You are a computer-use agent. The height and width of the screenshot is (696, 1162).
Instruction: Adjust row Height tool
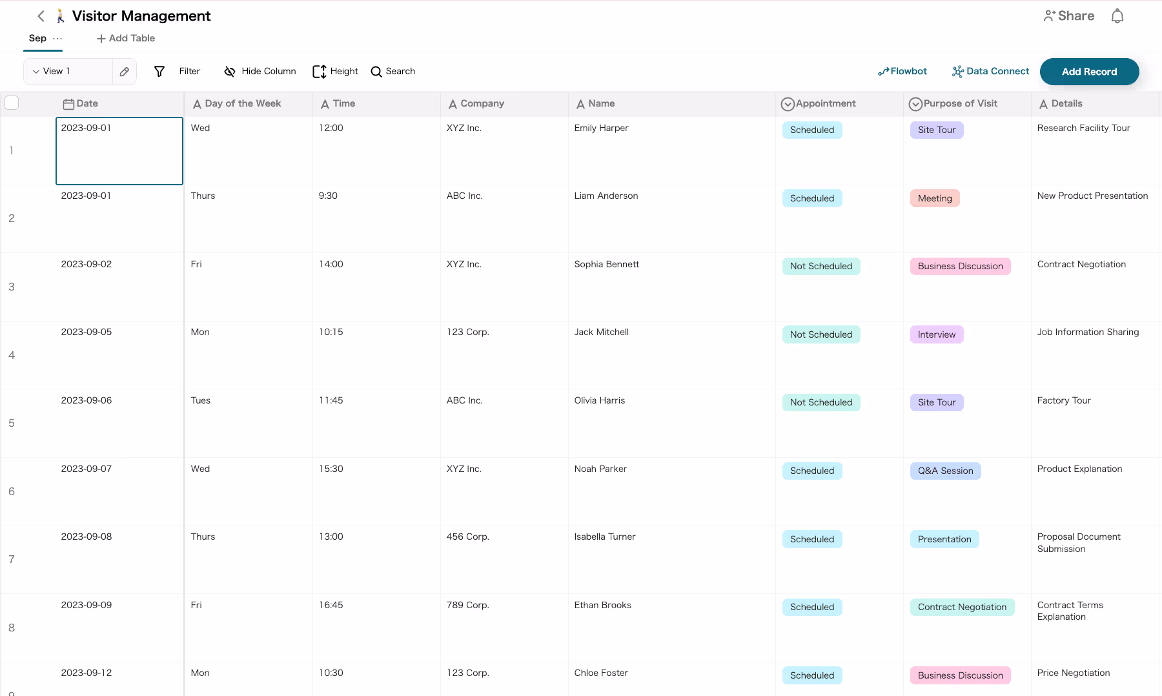pyautogui.click(x=335, y=72)
